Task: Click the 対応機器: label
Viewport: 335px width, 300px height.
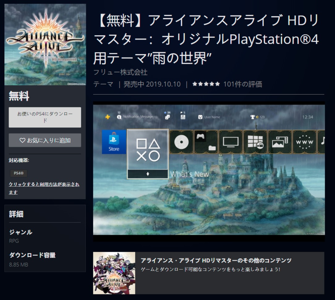Action: pyautogui.click(x=19, y=160)
